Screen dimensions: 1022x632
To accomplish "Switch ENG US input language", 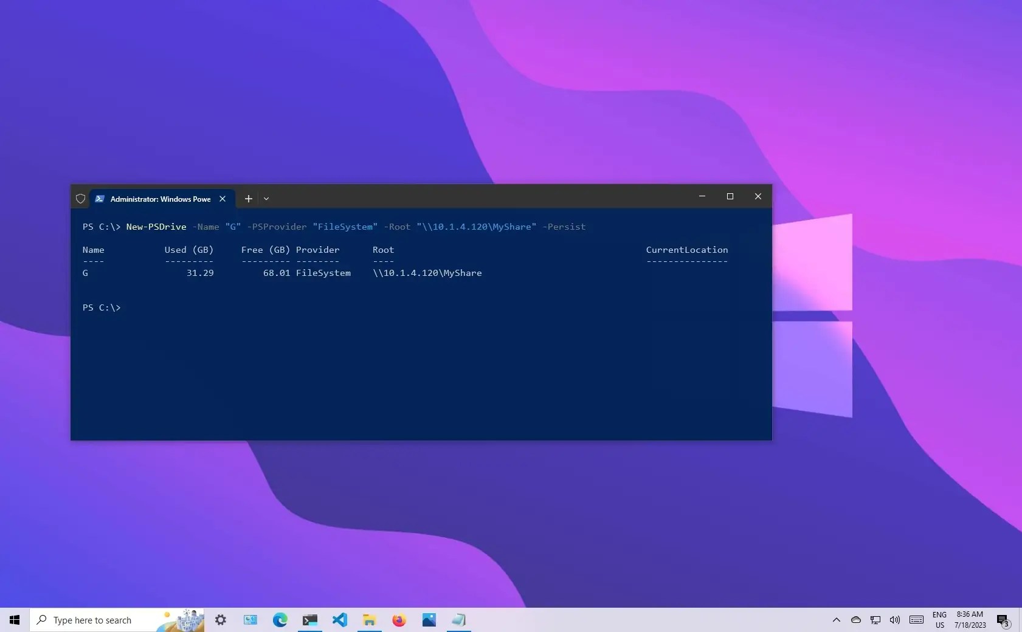I will [x=939, y=620].
